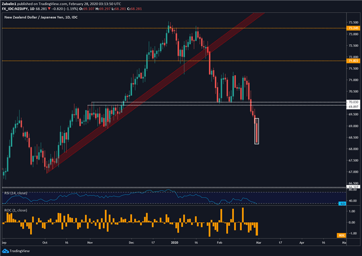Click the TradingView brand text
The height and width of the screenshot is (256, 362).
20,251
